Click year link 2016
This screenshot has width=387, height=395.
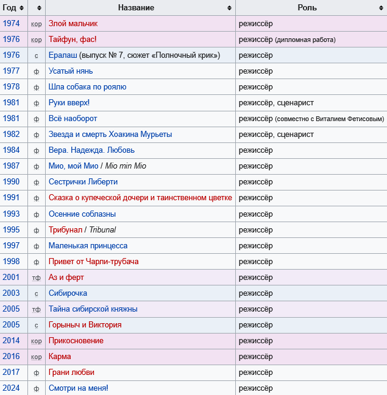(x=11, y=357)
